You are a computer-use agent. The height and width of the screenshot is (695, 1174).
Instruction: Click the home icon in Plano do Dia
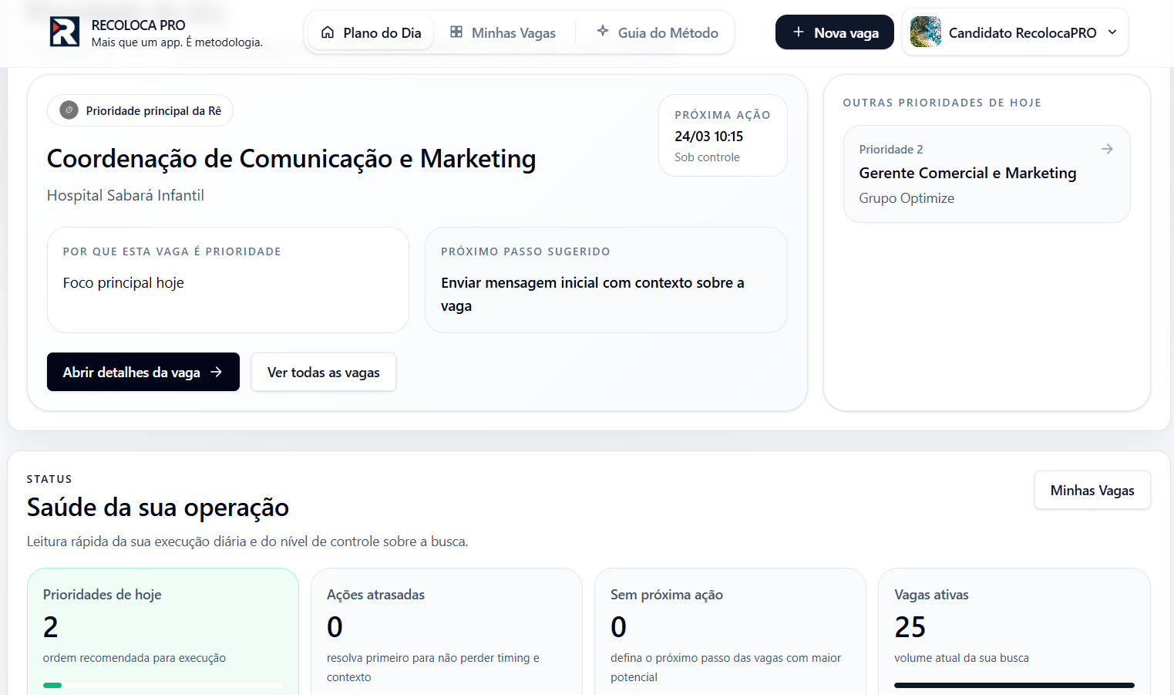328,32
